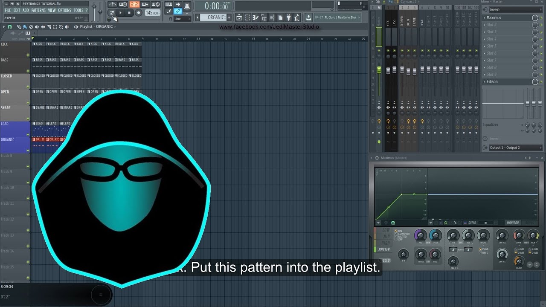546x307 pixels.
Task: Open the FILE menu
Action: click(8, 10)
